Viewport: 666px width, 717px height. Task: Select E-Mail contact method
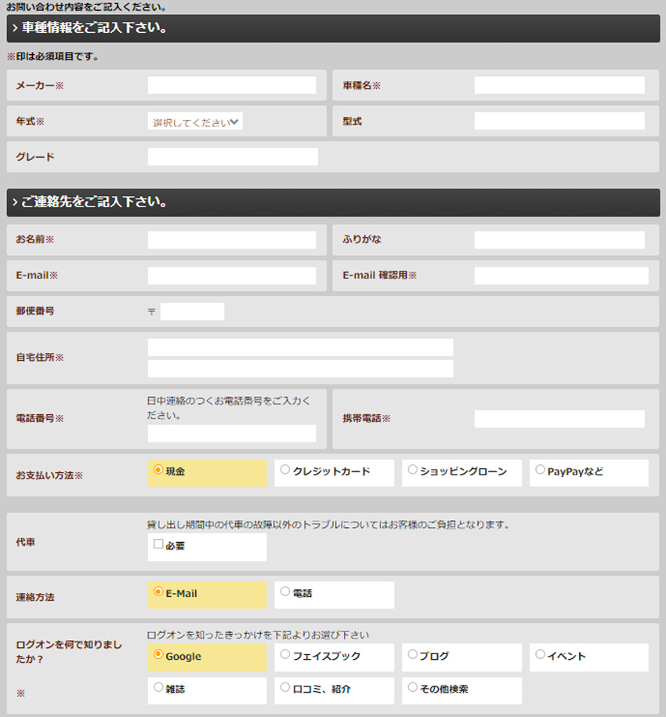[158, 592]
